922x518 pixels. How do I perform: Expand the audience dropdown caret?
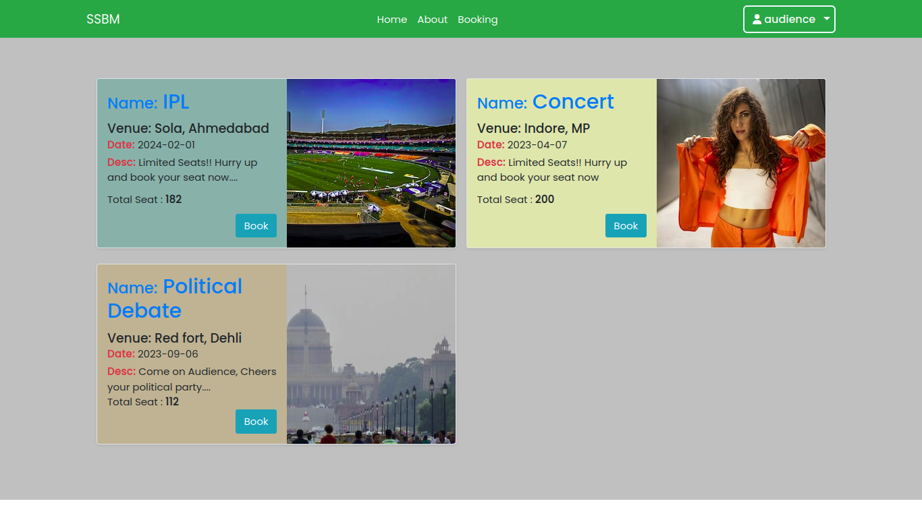[827, 19]
